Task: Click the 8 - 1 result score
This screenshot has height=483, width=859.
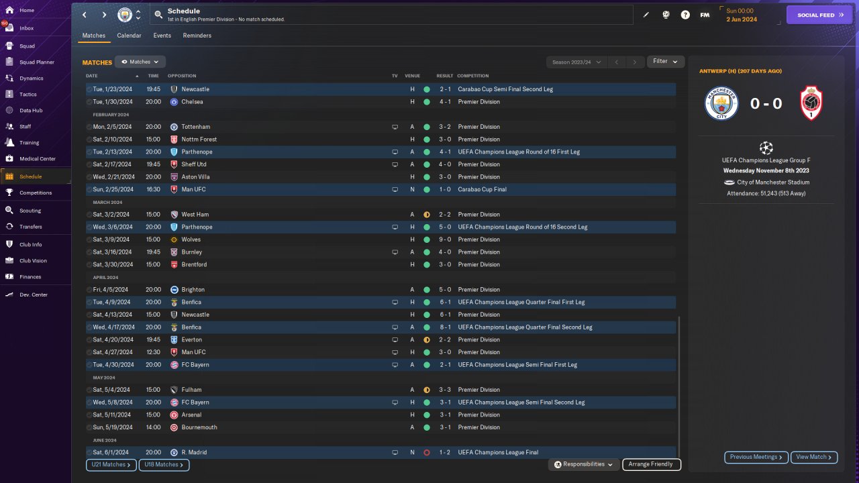Action: coord(446,327)
